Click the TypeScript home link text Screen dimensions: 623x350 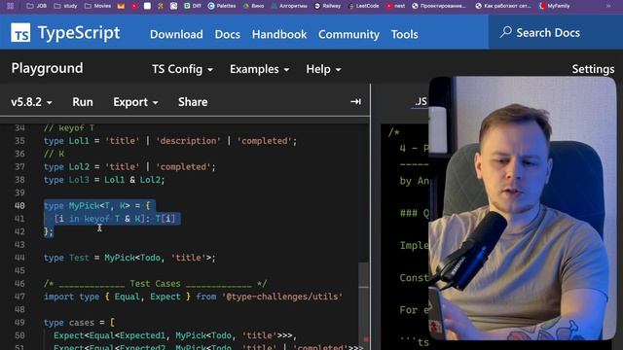[79, 32]
